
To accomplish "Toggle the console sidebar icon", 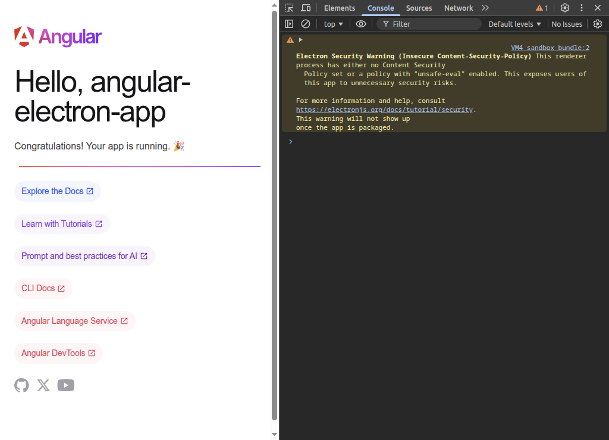I will 289,24.
